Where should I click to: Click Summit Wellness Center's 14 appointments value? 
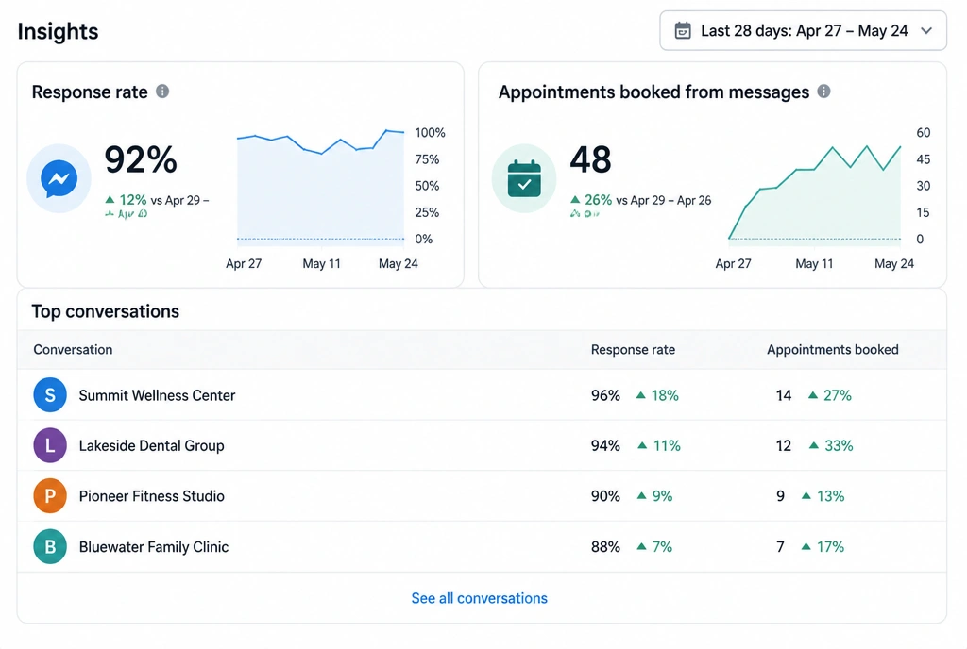point(783,395)
